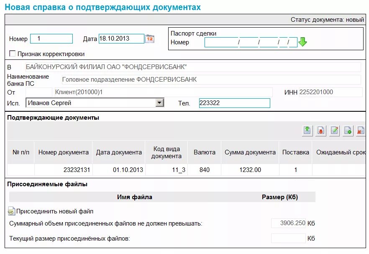The image size is (369, 254).
Task: Click the green arrow beside passport number
Action: [x=302, y=42]
